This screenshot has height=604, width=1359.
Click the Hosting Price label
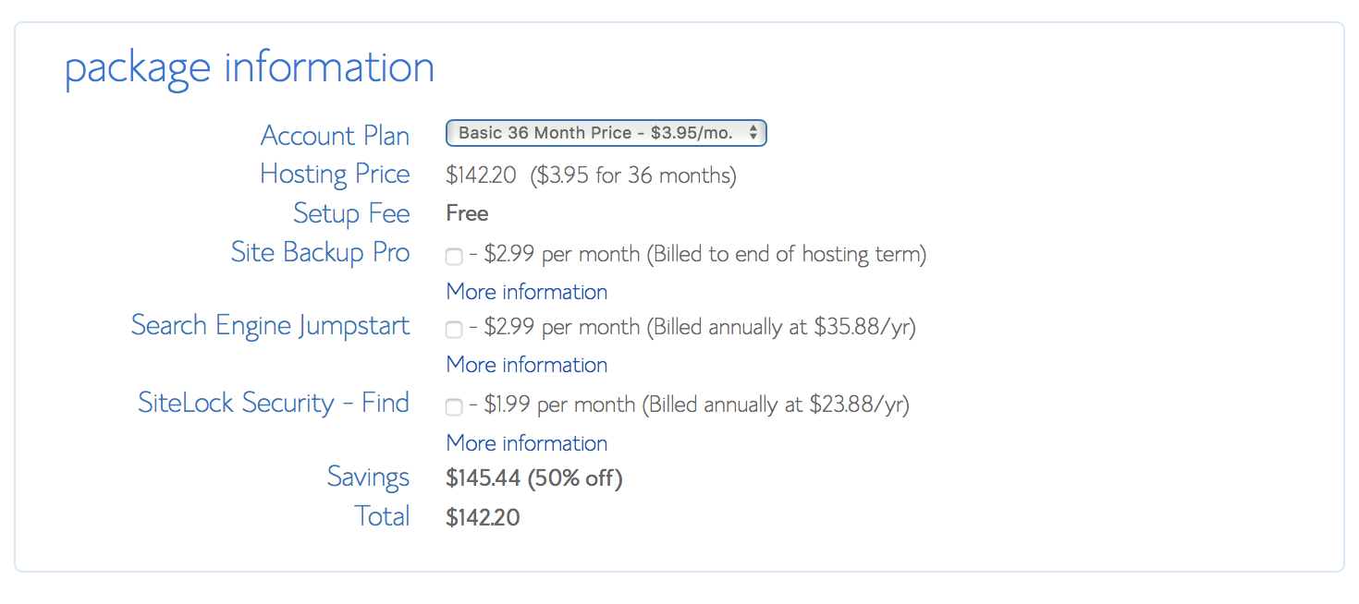pyautogui.click(x=335, y=175)
